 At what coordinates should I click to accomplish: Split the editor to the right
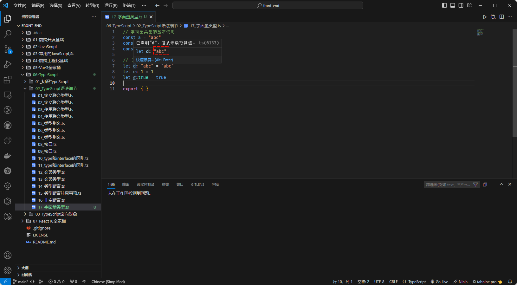click(501, 17)
